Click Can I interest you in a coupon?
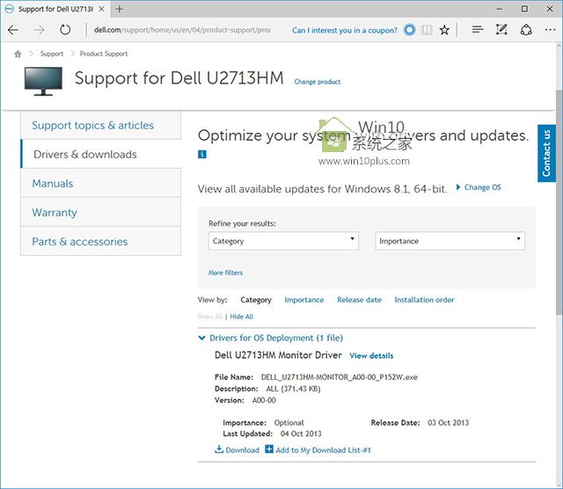The width and height of the screenshot is (563, 489). pos(345,30)
